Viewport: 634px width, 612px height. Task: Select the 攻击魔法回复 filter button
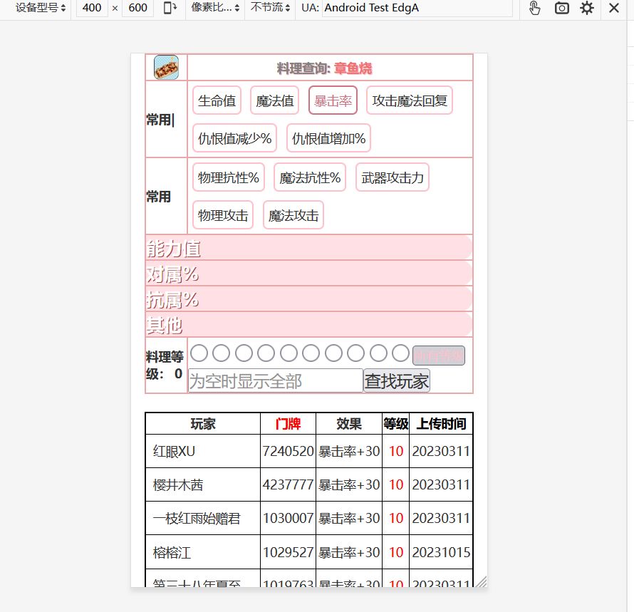point(409,100)
